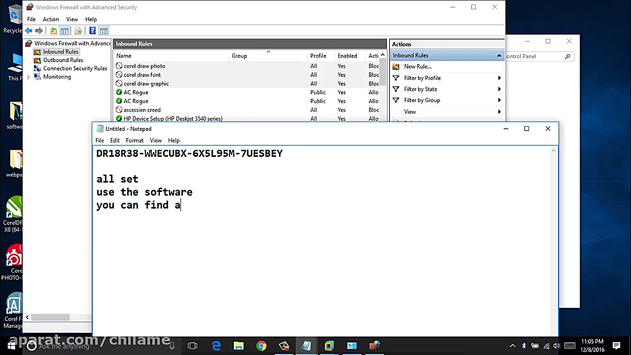
Task: Open the Action menu in Windows Firewall
Action: [x=51, y=19]
